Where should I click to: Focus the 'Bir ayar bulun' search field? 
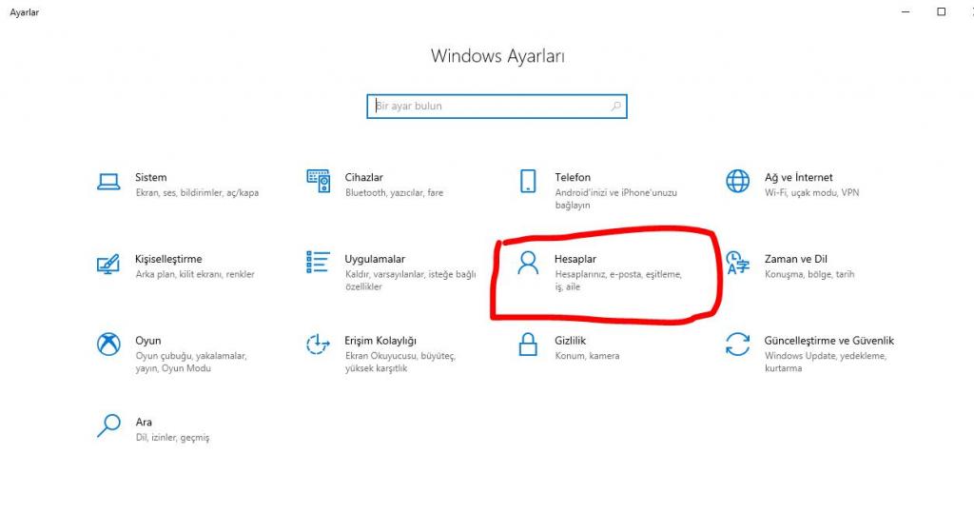(497, 107)
